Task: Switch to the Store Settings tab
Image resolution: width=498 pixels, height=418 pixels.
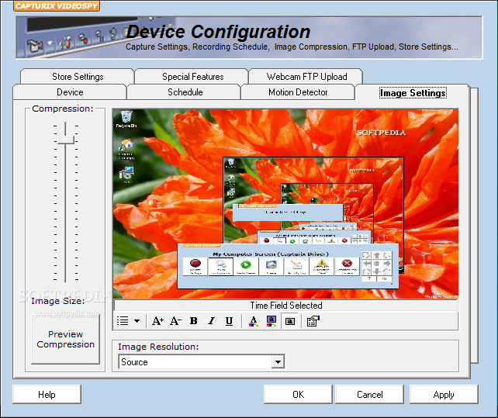Action: click(78, 77)
